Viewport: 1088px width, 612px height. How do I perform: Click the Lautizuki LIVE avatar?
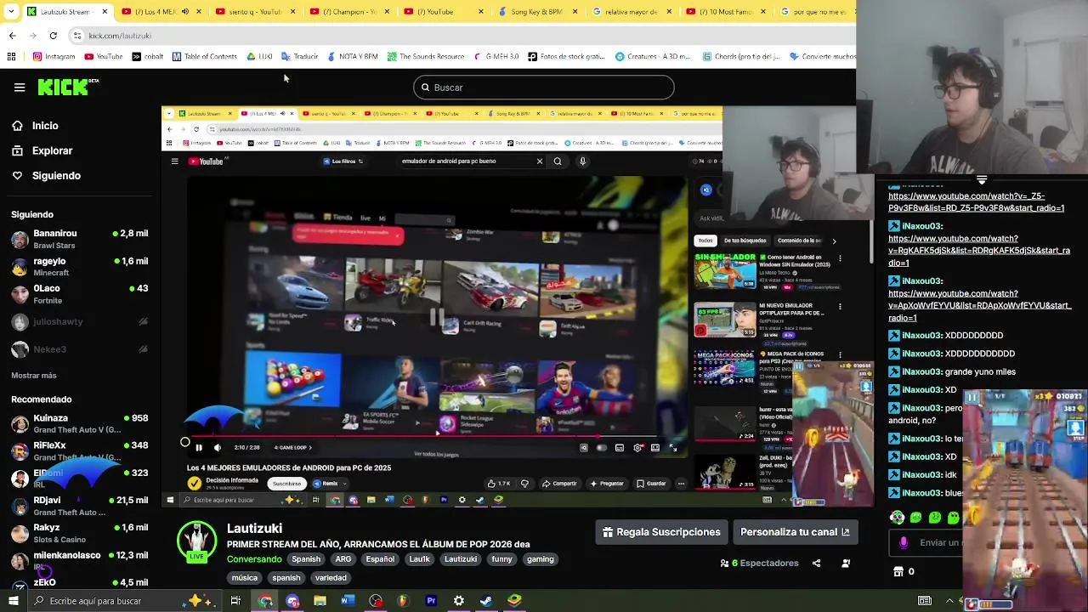tap(196, 541)
